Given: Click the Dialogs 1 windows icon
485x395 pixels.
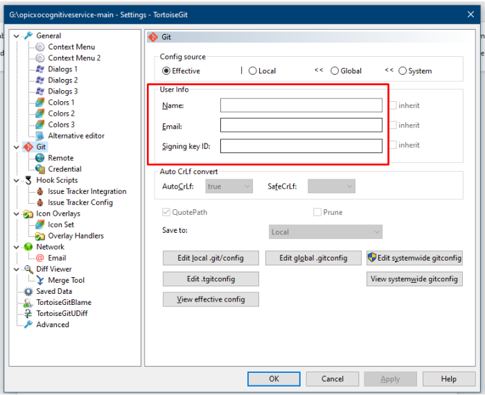Looking at the screenshot, I should click(39, 69).
